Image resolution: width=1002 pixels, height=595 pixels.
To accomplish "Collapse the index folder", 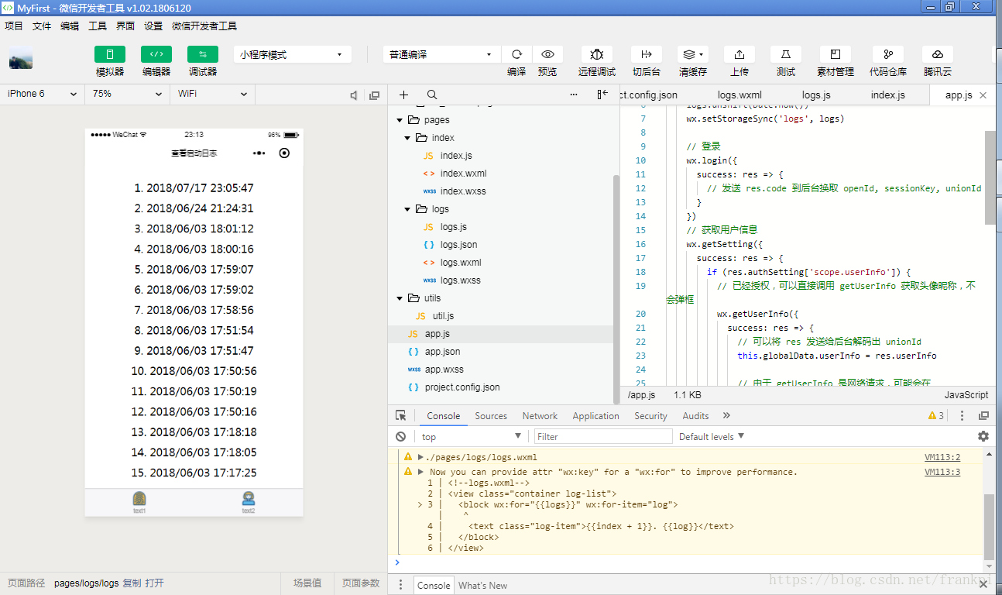I will (408, 138).
